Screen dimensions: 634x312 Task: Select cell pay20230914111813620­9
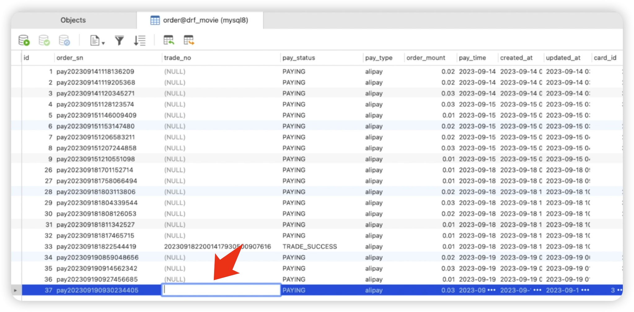pos(95,71)
